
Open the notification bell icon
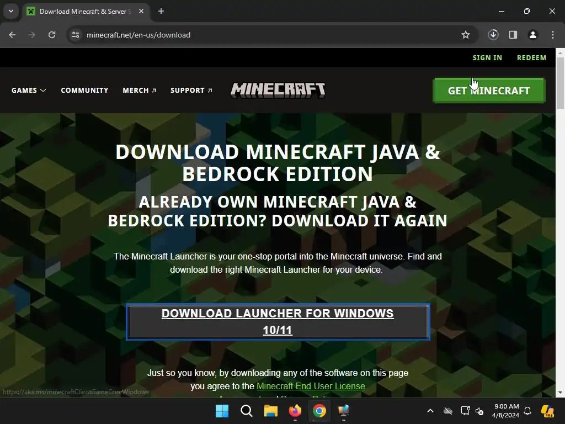point(527,411)
